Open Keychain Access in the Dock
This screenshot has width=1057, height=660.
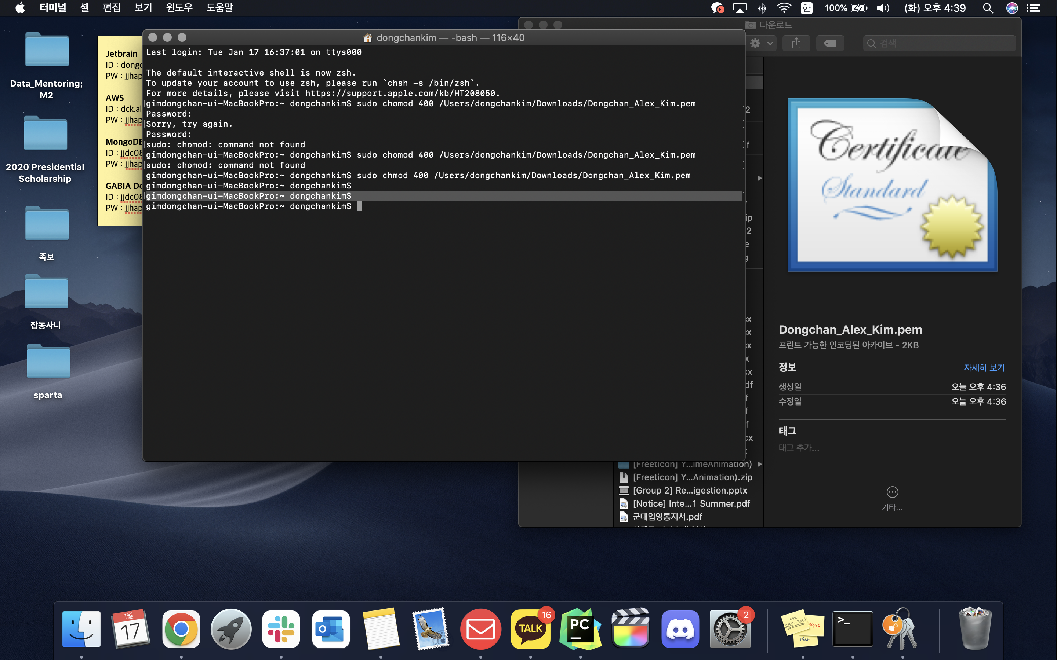[901, 628]
